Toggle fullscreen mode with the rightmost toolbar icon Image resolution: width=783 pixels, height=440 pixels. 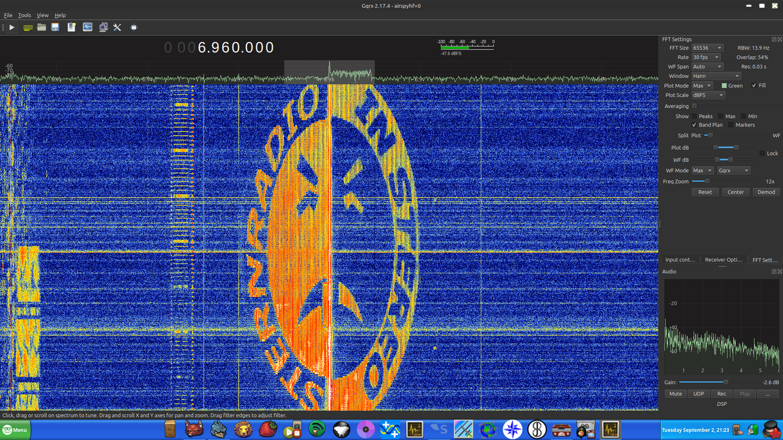click(133, 27)
